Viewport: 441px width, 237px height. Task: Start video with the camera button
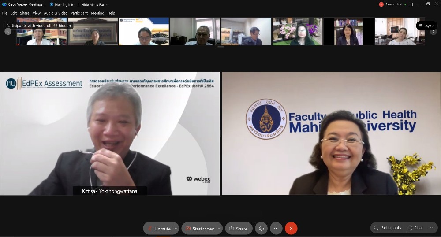tap(199, 228)
